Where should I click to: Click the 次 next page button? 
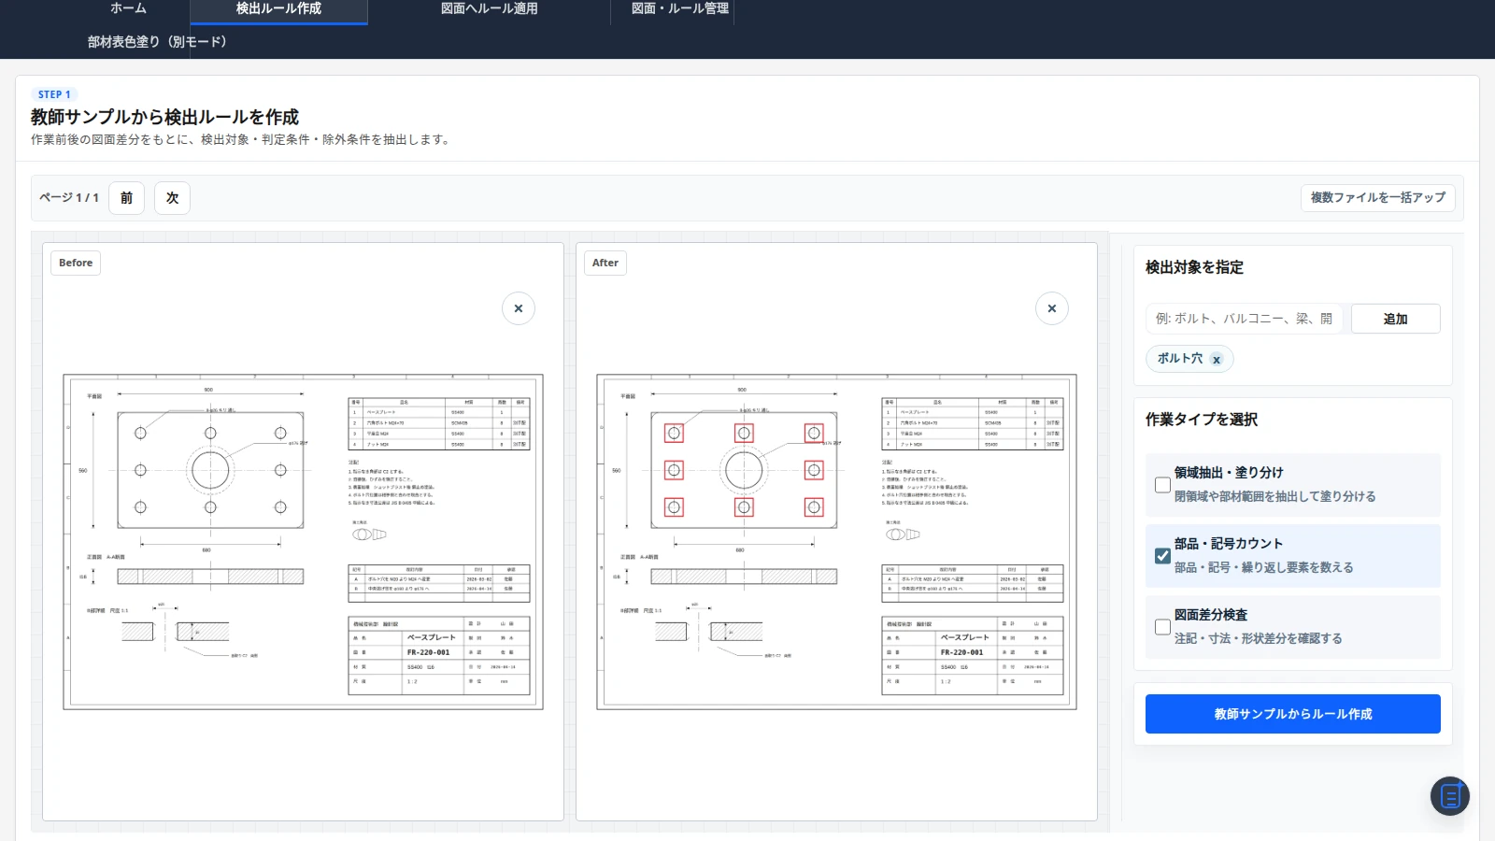click(173, 198)
